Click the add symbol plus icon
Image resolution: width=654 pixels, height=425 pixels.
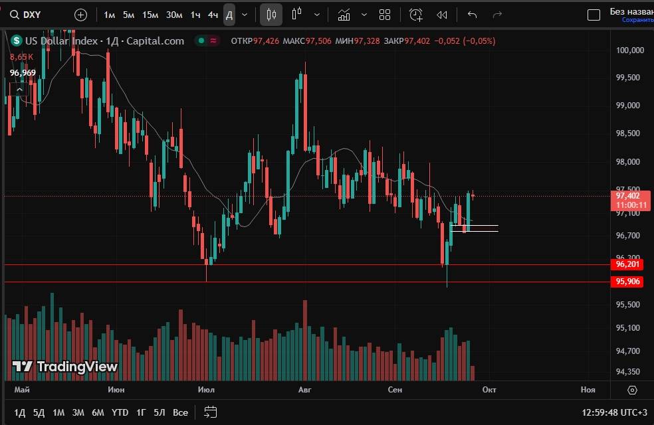[x=80, y=15]
